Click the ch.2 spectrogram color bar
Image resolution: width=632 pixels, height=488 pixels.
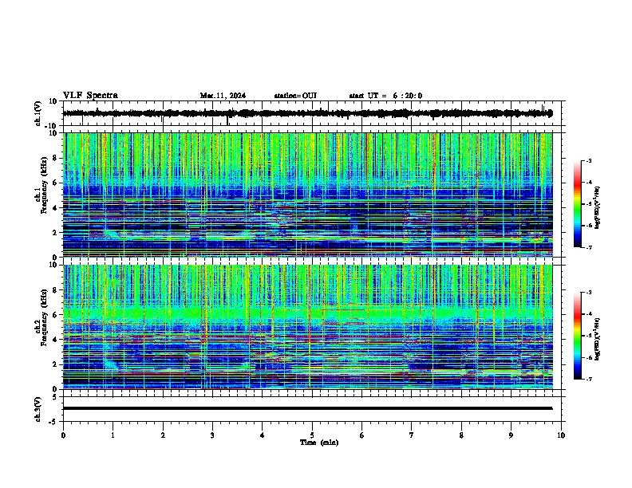578,336
